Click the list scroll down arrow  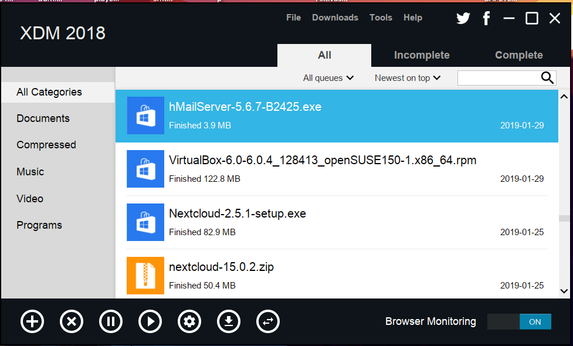pyautogui.click(x=564, y=291)
